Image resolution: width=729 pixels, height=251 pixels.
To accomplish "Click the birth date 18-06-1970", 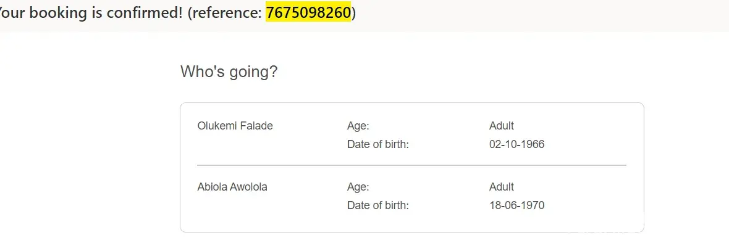I will pos(516,205).
